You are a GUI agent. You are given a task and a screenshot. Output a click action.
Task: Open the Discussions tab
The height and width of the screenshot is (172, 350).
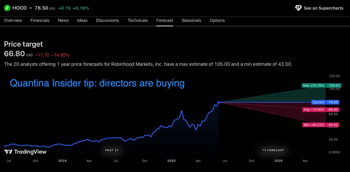pyautogui.click(x=107, y=21)
